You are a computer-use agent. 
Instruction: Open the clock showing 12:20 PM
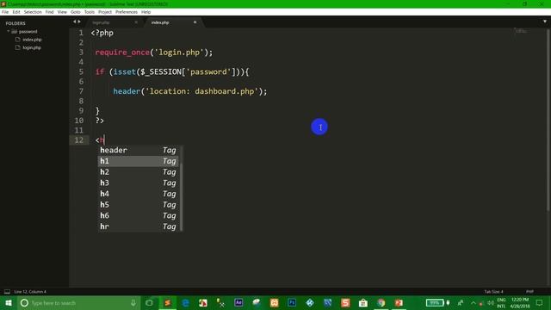[520, 303]
